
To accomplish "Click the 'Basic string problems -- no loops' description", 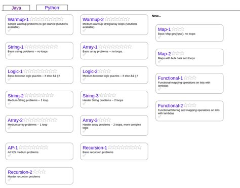I will click(x=28, y=51).
